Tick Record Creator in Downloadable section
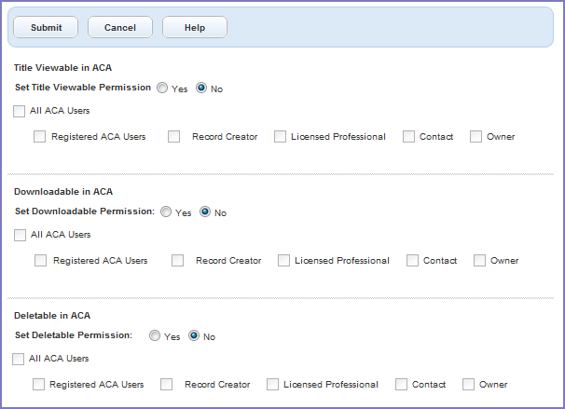Screen dimensions: 565x409 click(178, 261)
